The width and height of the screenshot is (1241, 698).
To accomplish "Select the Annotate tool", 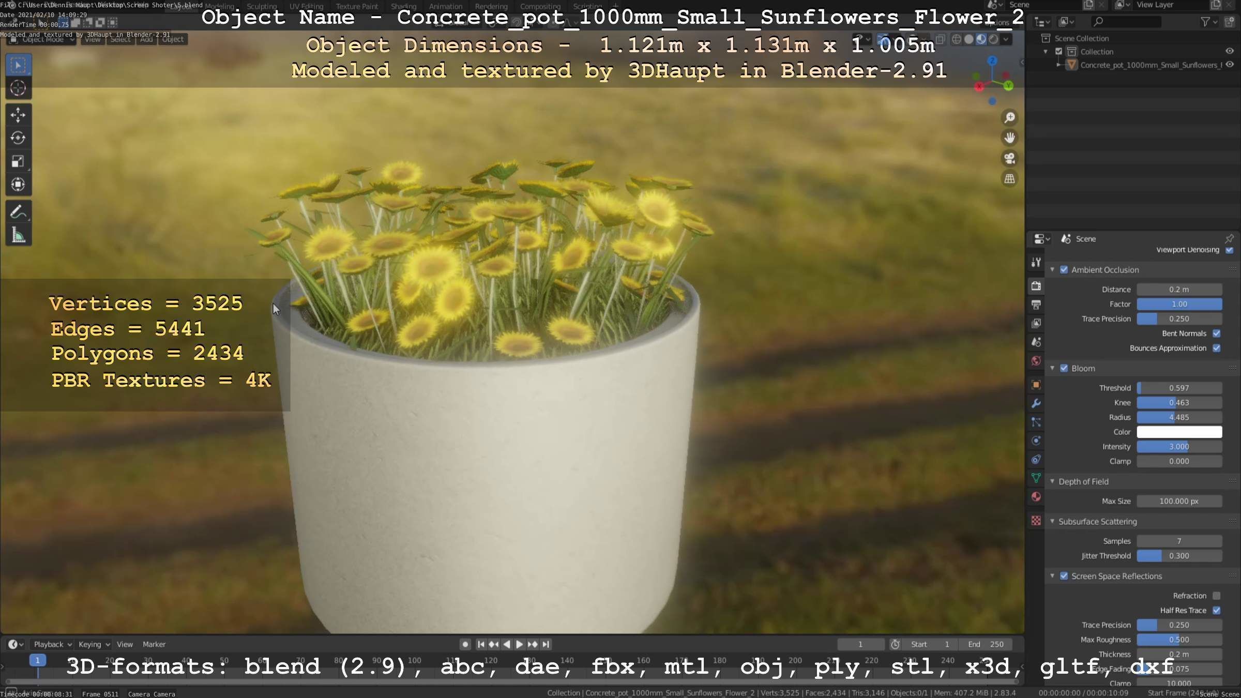I will tap(18, 212).
